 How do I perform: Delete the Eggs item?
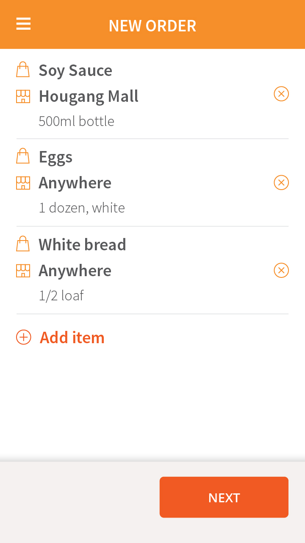[281, 183]
